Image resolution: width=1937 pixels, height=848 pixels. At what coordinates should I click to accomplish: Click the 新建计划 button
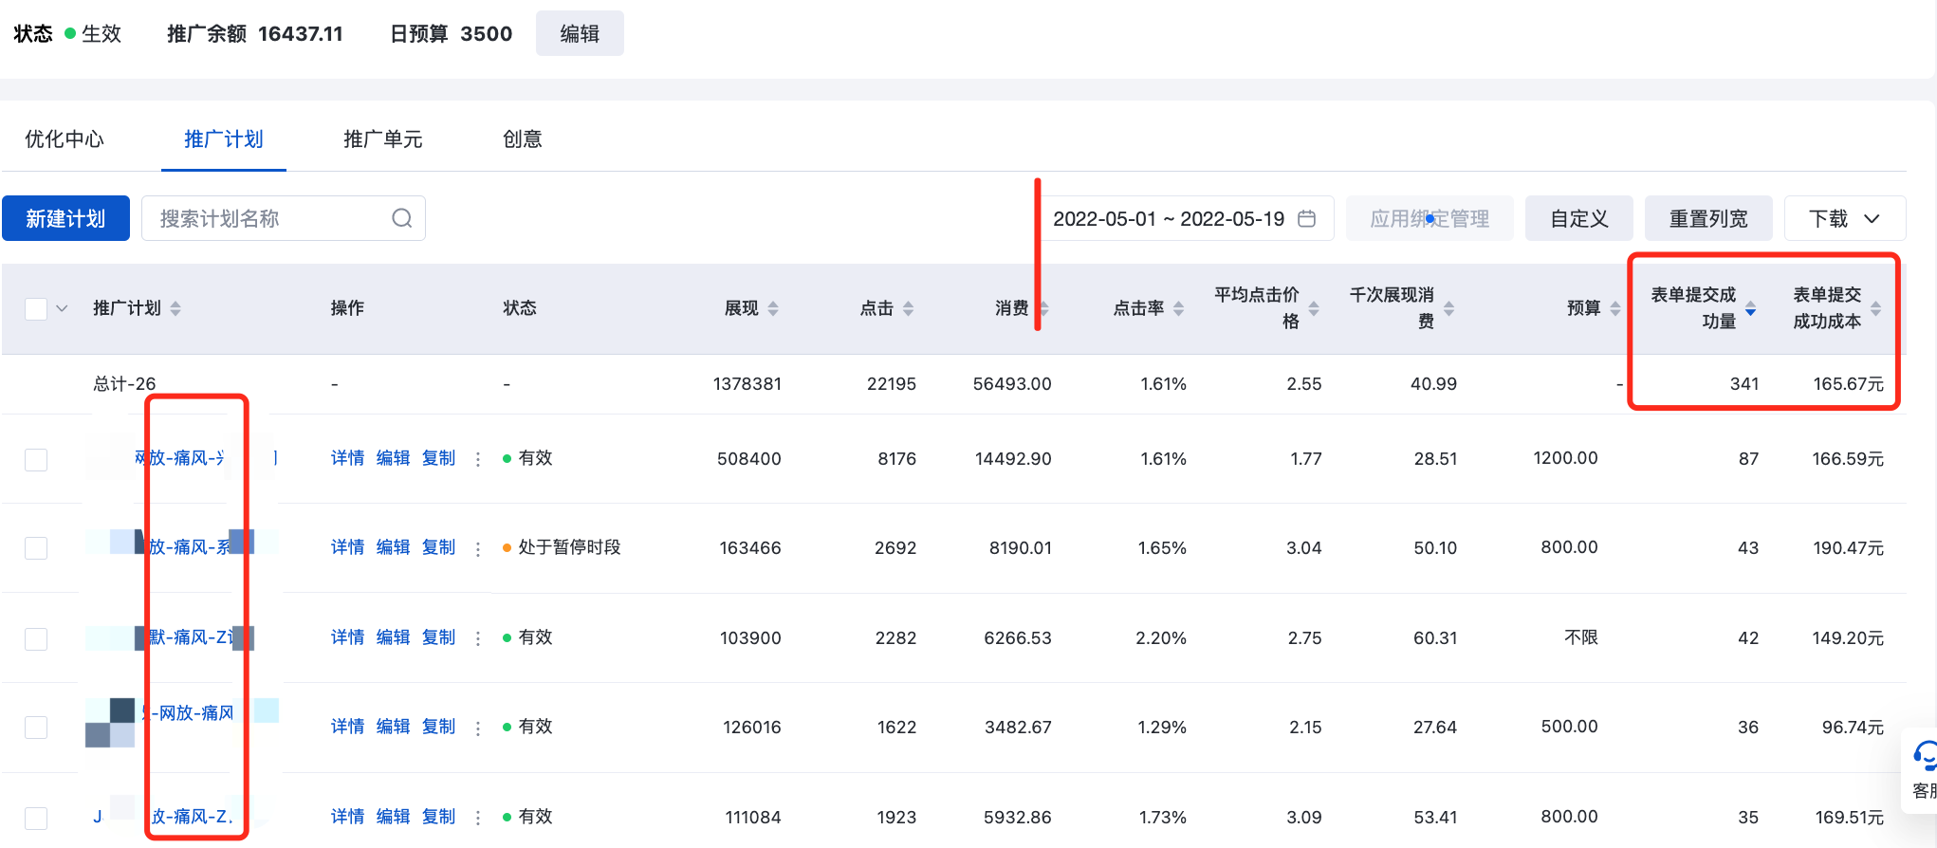(x=65, y=219)
